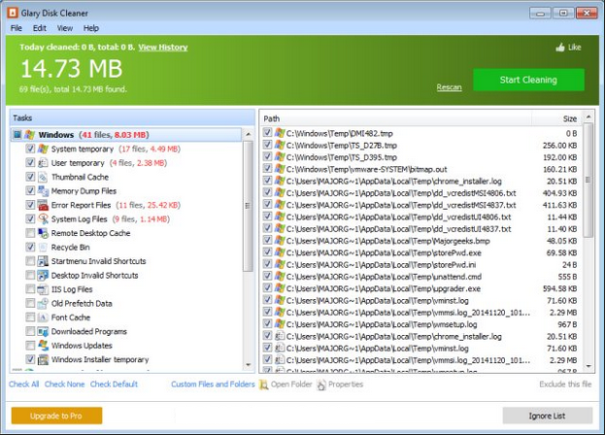The width and height of the screenshot is (605, 435).
Task: Uncheck the Recycle Bin checkbox
Action: point(30,247)
